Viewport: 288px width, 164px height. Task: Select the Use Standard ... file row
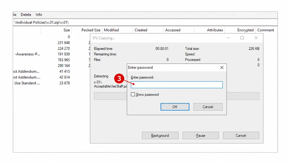pos(51,83)
